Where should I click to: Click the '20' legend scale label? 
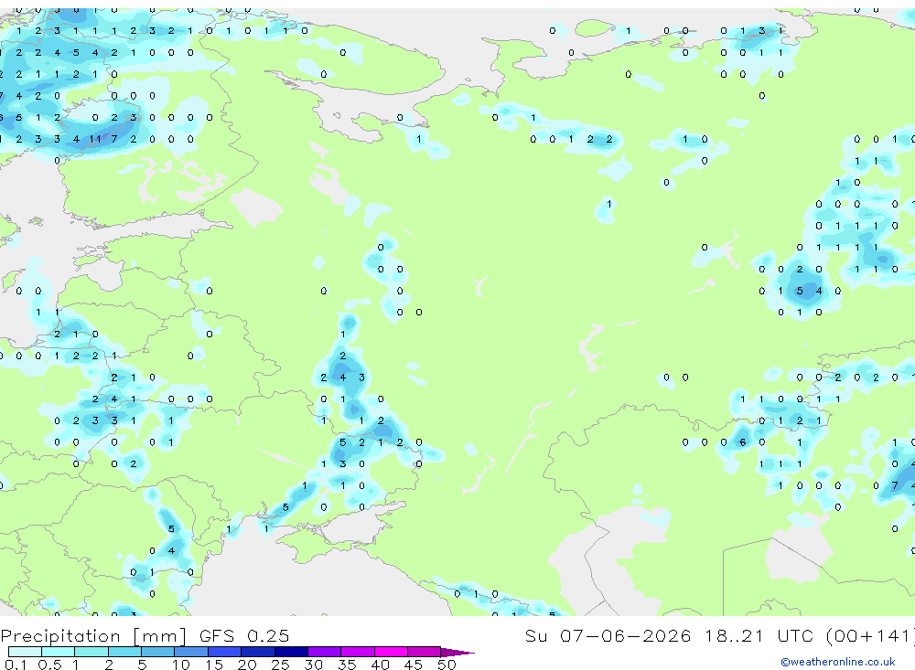click(247, 665)
